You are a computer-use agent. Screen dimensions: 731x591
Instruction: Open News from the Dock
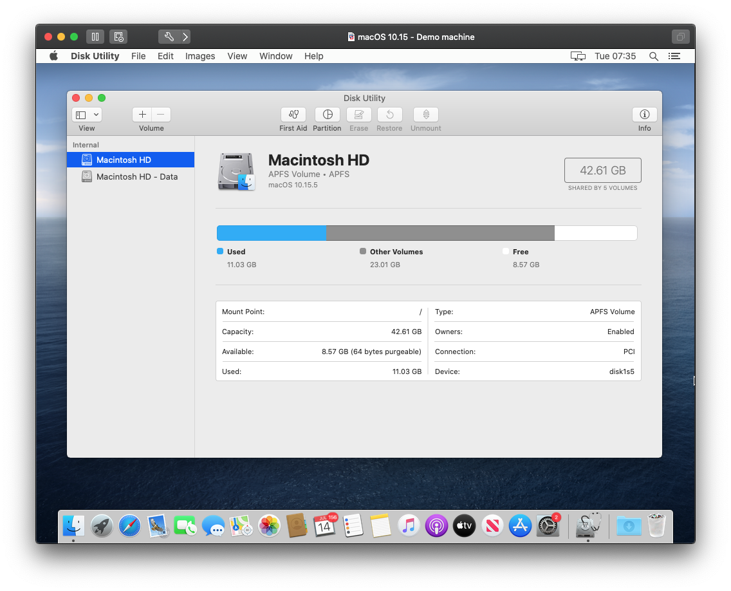point(492,526)
